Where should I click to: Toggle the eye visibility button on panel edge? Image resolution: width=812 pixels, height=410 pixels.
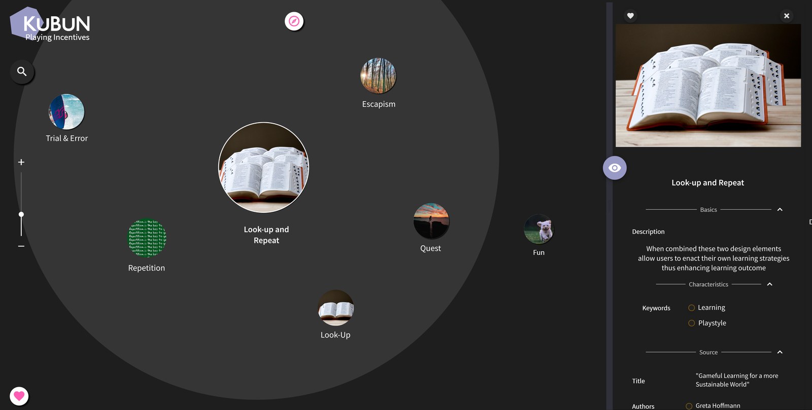pos(615,168)
